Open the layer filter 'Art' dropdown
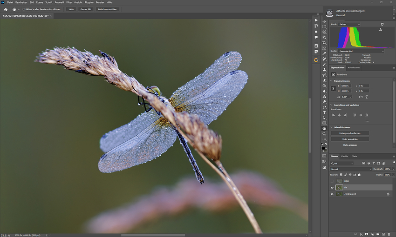 click(x=341, y=164)
